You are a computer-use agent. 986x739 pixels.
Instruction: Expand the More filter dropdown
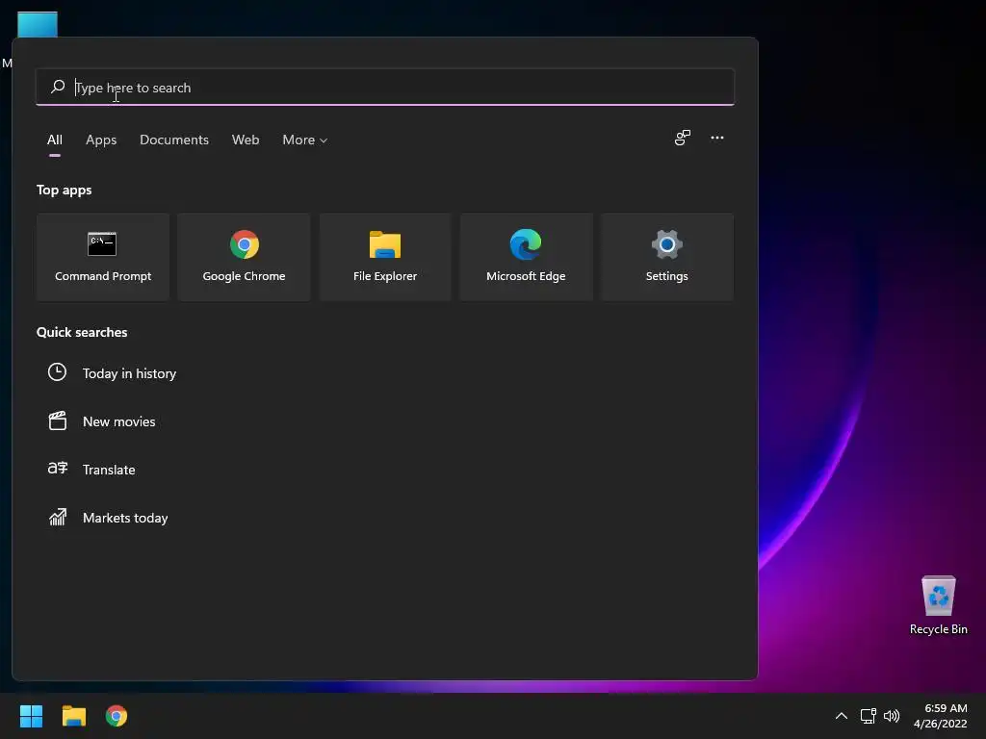tap(305, 140)
